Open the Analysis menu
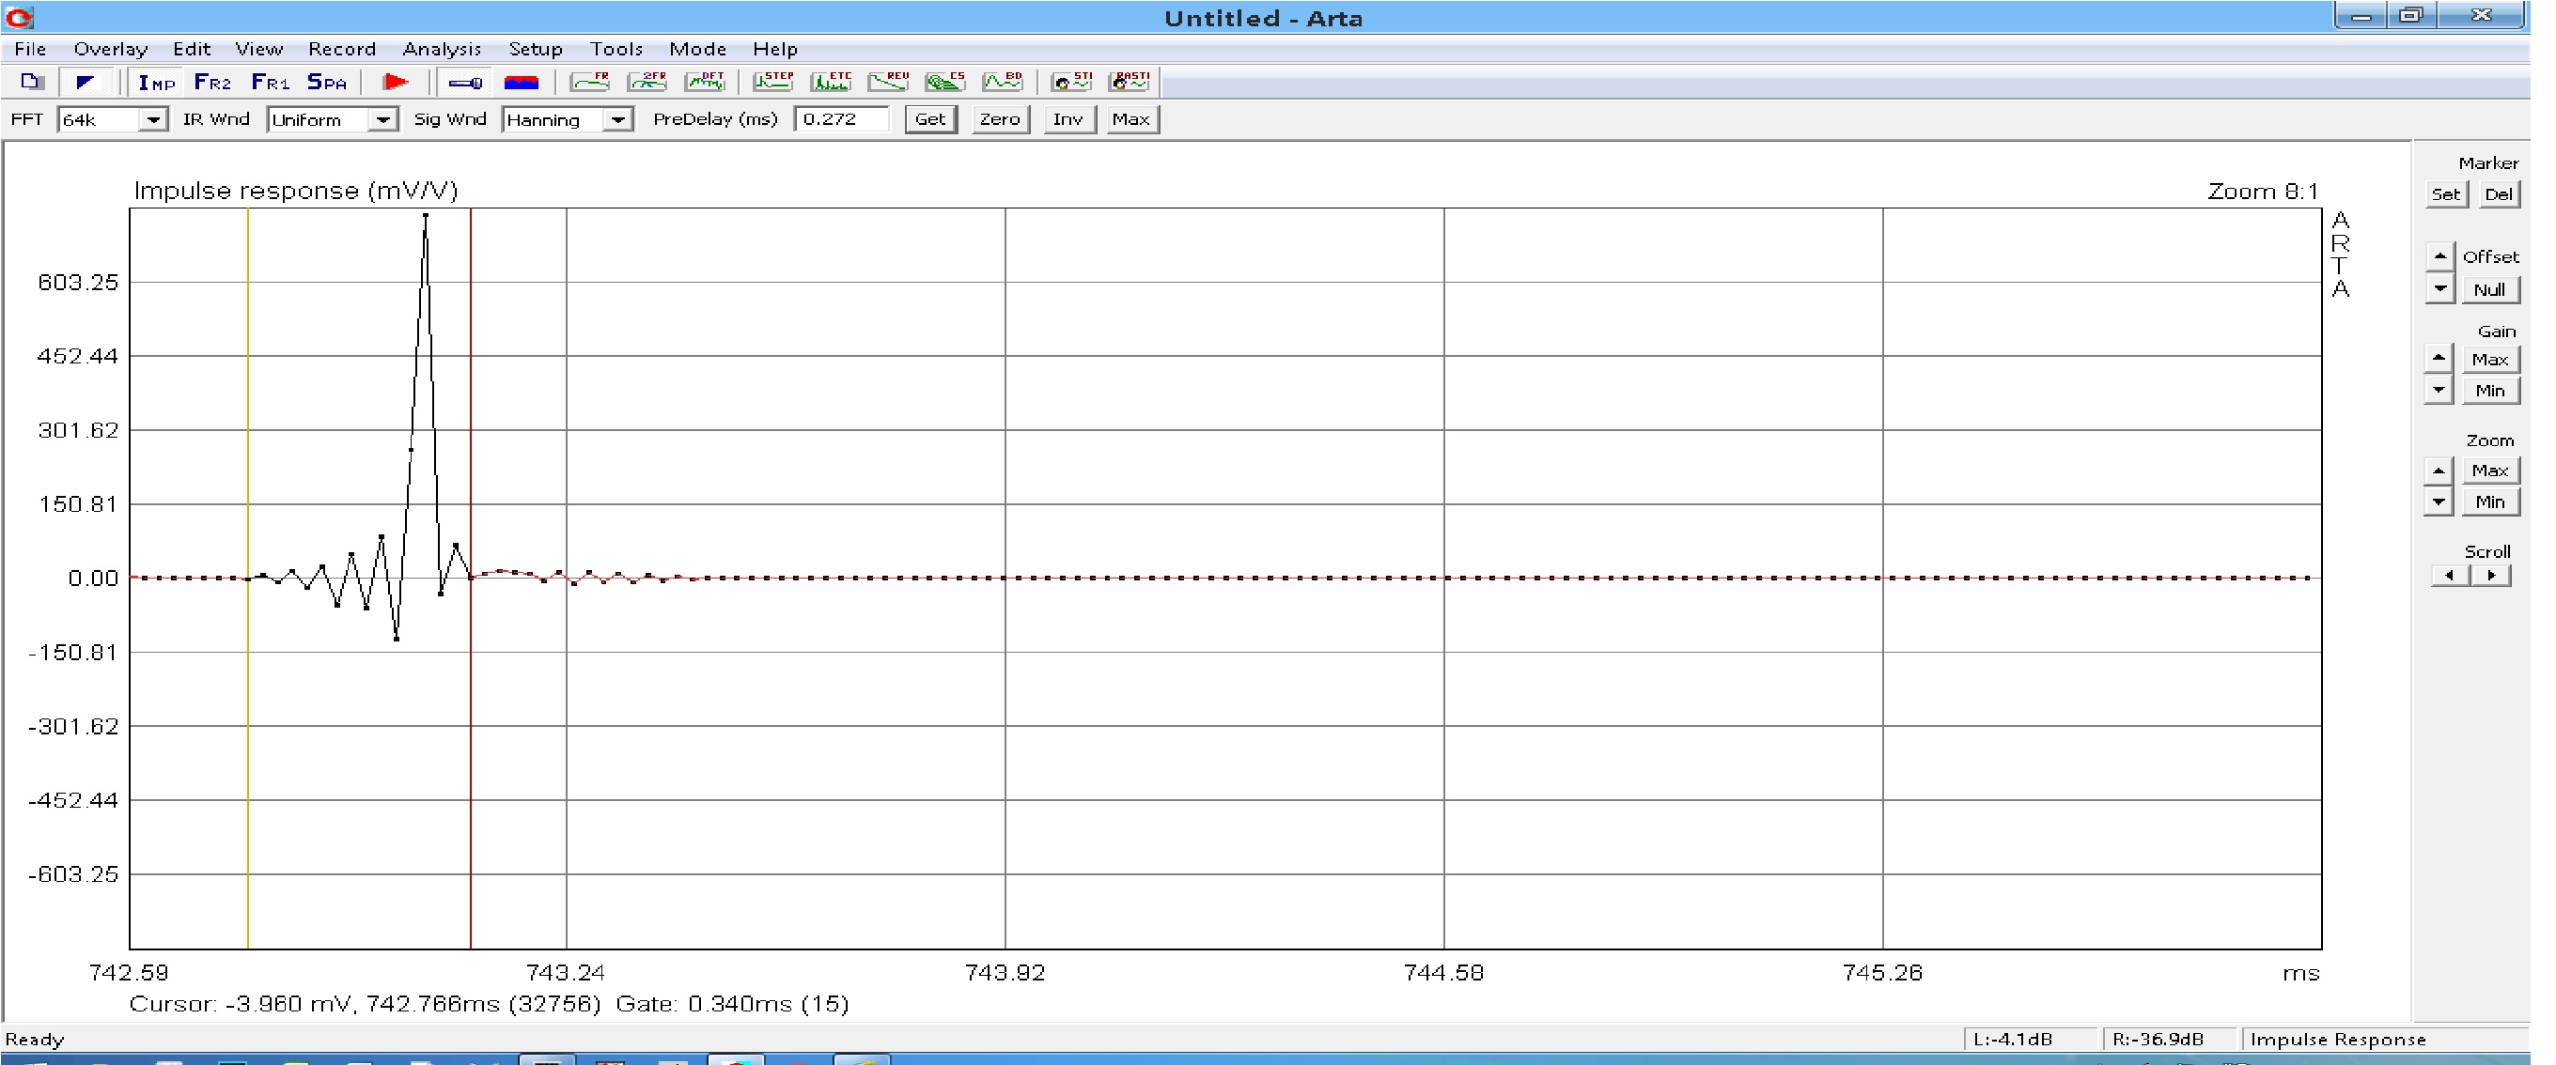Viewport: 2556px width, 1065px height. [442, 49]
